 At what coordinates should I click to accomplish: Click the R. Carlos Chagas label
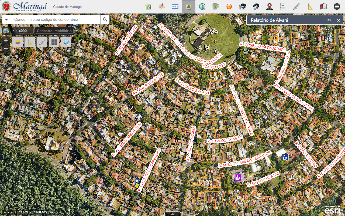coord(225,139)
